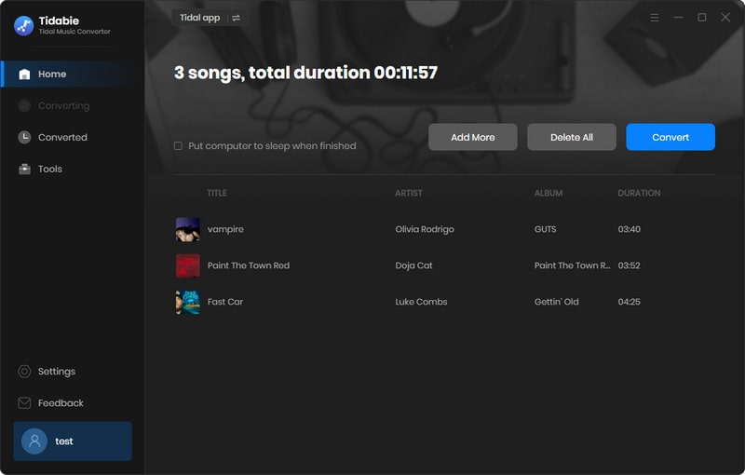Select the song title Paint The Town Red
The width and height of the screenshot is (745, 475).
(249, 265)
